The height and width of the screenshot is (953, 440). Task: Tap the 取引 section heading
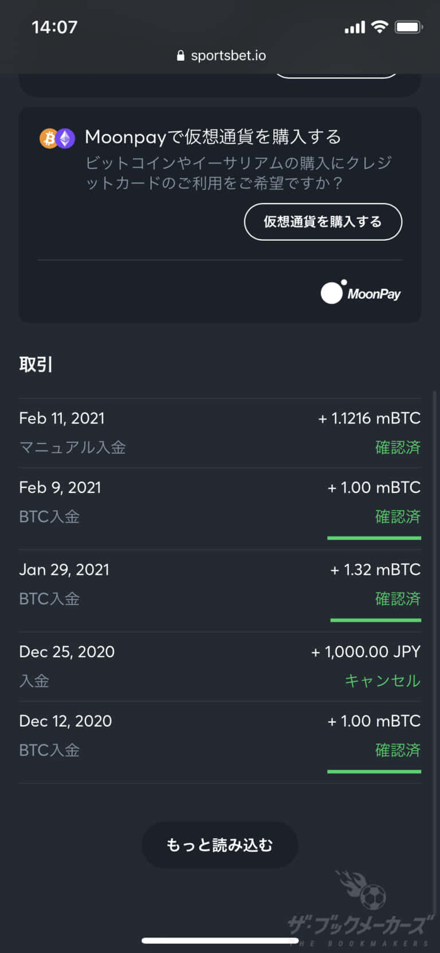click(x=36, y=364)
